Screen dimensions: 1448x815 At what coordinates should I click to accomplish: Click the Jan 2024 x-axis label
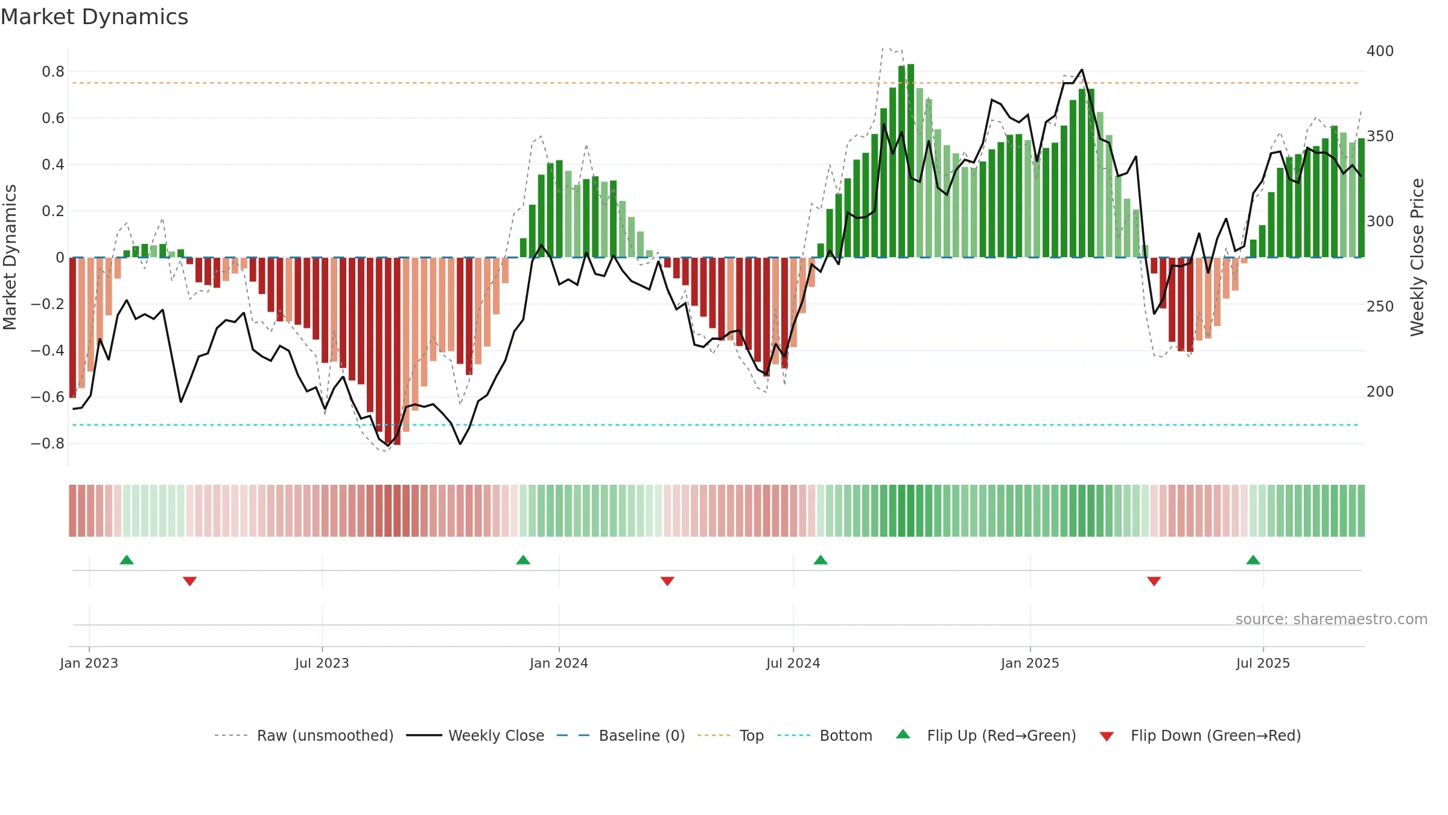tap(559, 663)
